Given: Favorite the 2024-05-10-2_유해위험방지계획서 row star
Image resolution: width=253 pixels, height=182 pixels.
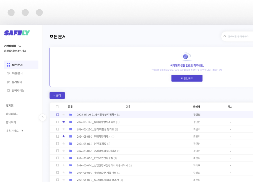Looking at the screenshot, I should [x=64, y=115].
